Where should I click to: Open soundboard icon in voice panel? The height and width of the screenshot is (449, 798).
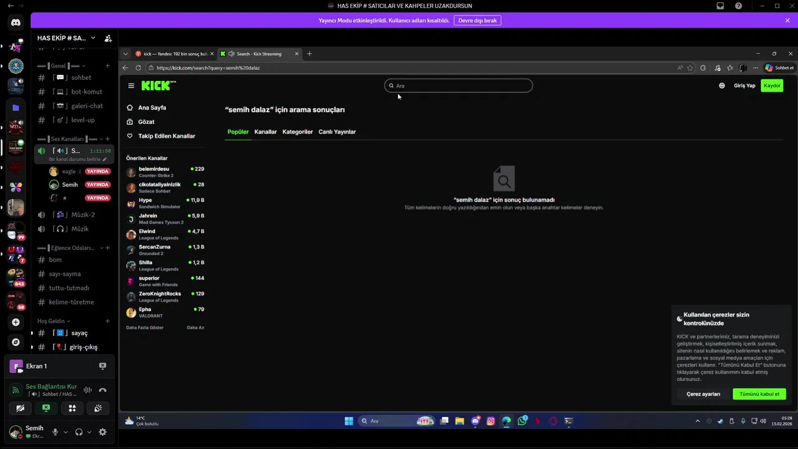[x=99, y=408]
